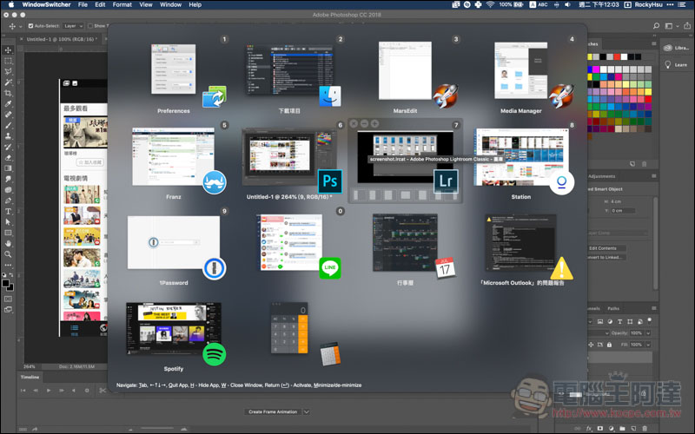Select the Eyedropper tool
695x434 pixels.
8,103
